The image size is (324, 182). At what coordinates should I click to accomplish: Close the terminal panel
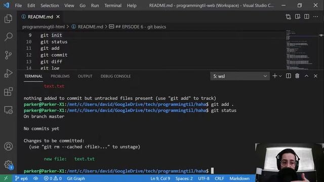315,76
